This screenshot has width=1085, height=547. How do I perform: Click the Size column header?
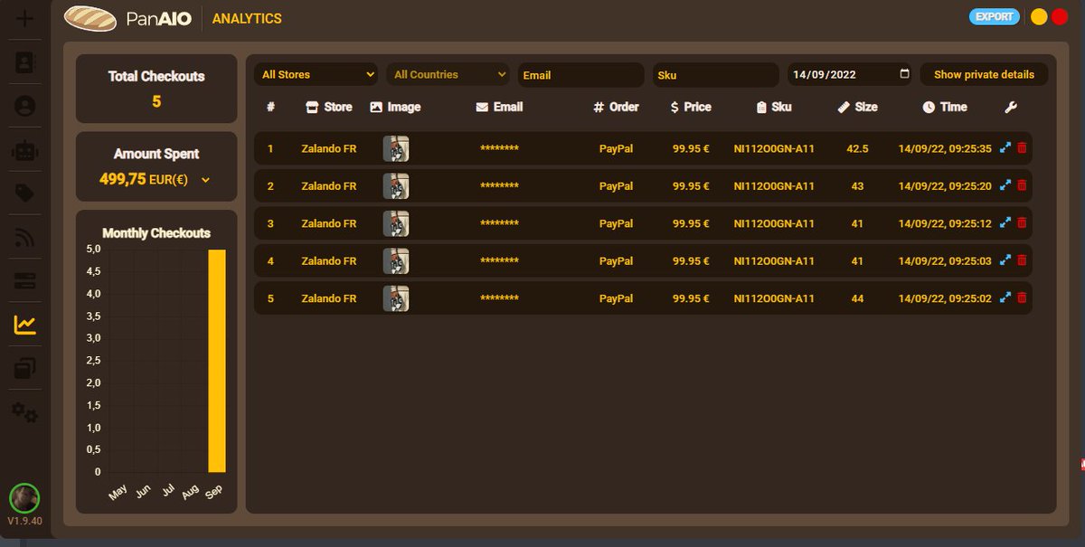(x=857, y=107)
